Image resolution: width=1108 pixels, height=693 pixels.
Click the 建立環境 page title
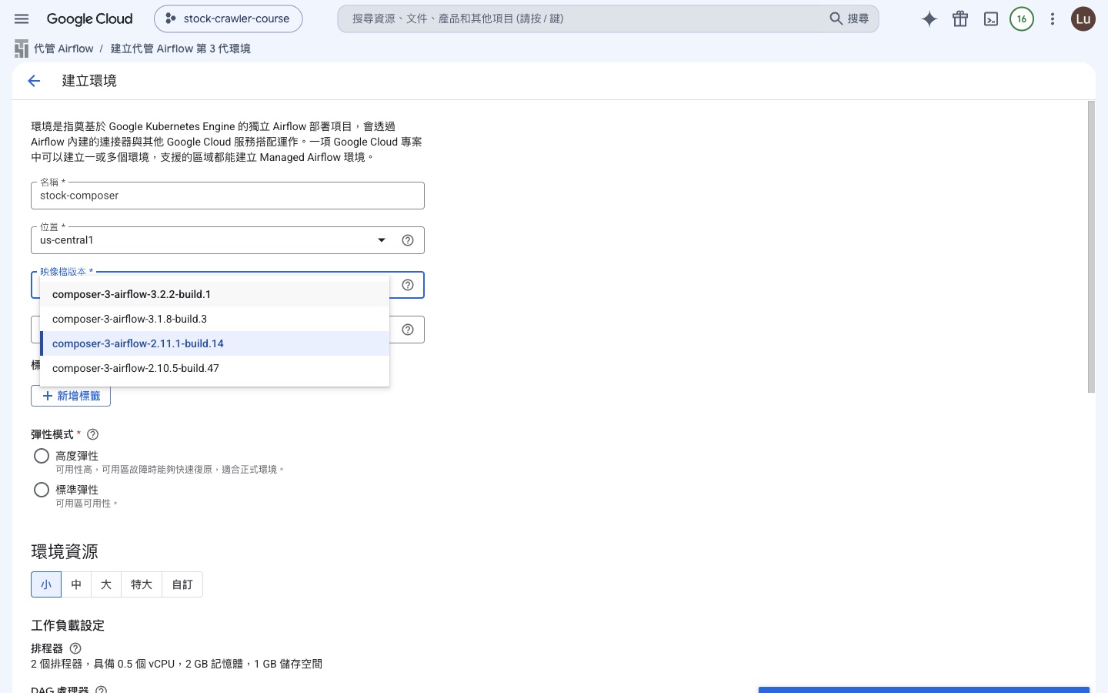[x=89, y=81]
